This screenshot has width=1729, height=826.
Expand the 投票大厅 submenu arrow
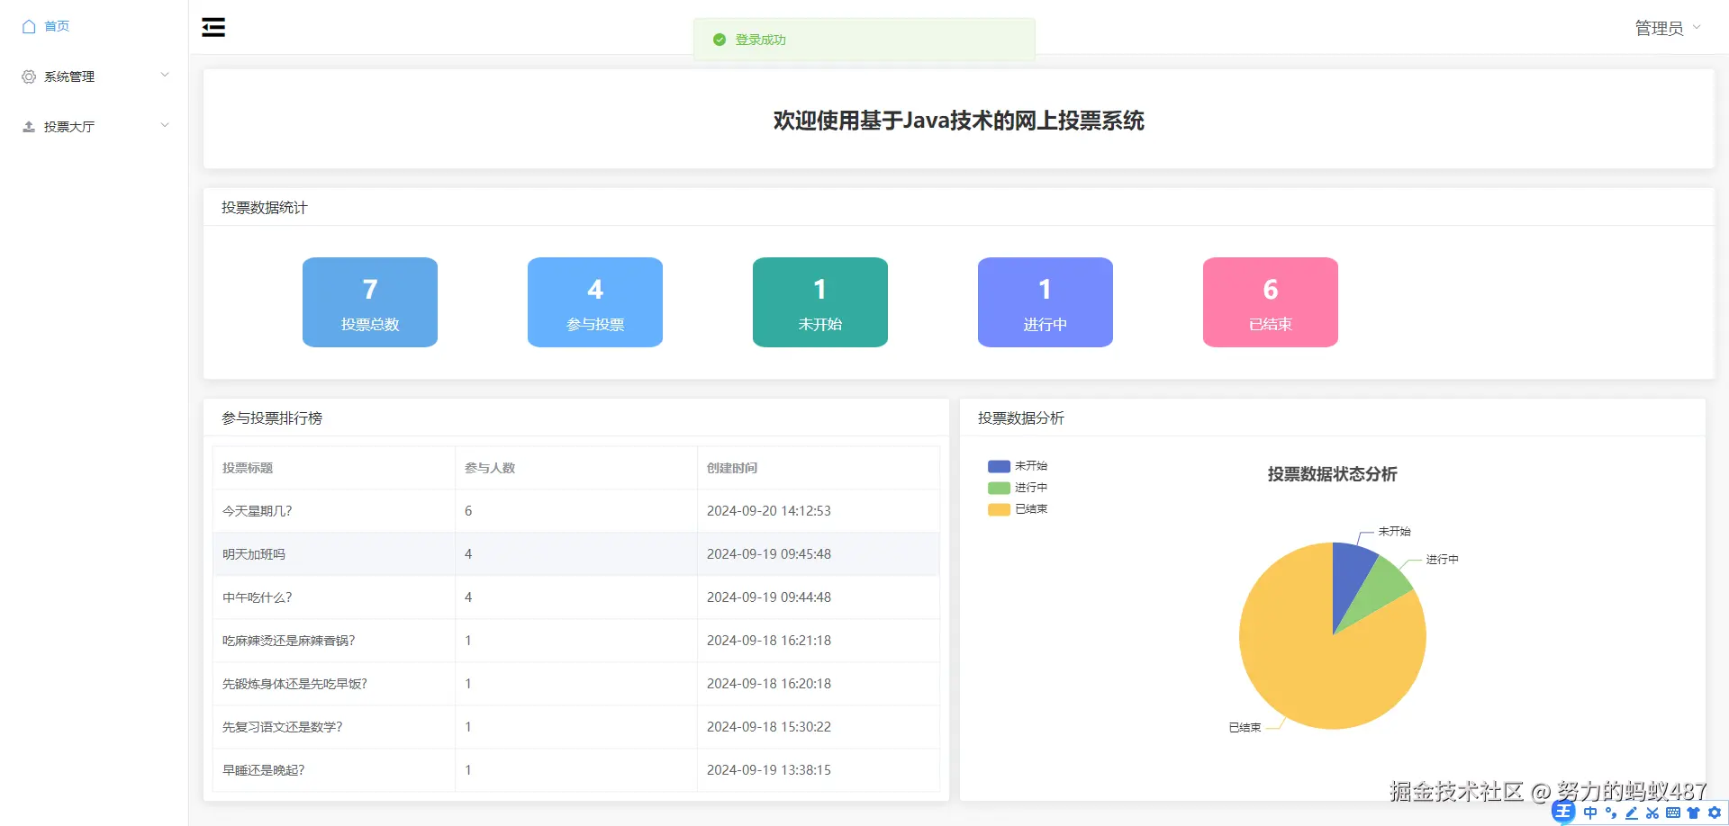pyautogui.click(x=165, y=125)
